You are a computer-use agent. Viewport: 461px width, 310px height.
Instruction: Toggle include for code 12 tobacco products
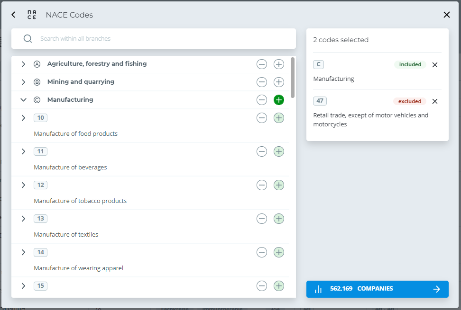(x=279, y=185)
